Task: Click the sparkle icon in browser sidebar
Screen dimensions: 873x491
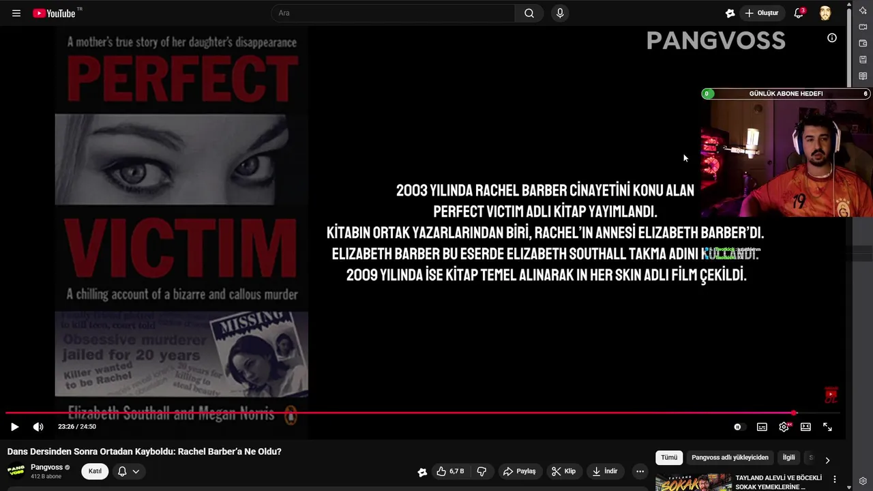Action: pos(863,11)
